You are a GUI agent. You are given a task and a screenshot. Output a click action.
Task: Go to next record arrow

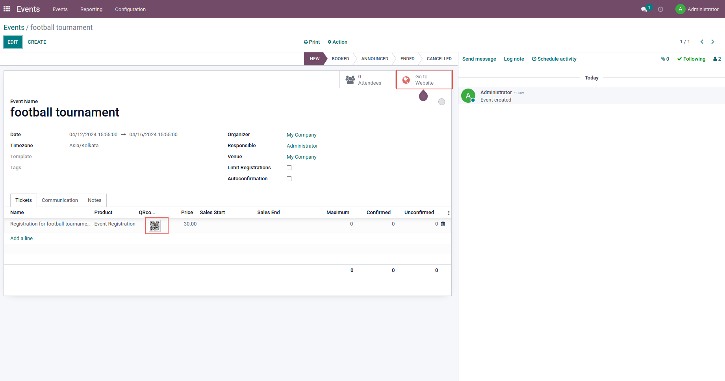713,42
